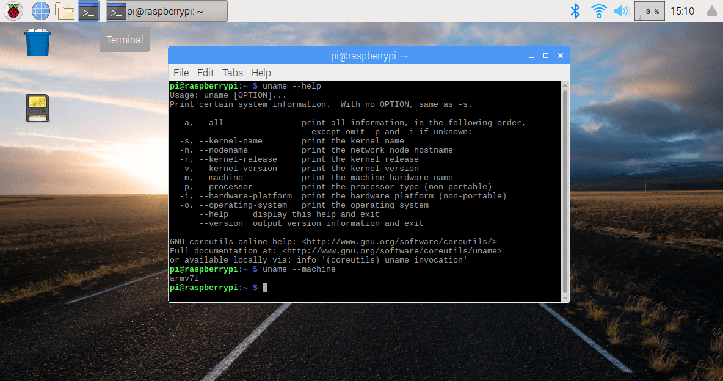Click the Bluetooth icon in the tray

pyautogui.click(x=575, y=10)
